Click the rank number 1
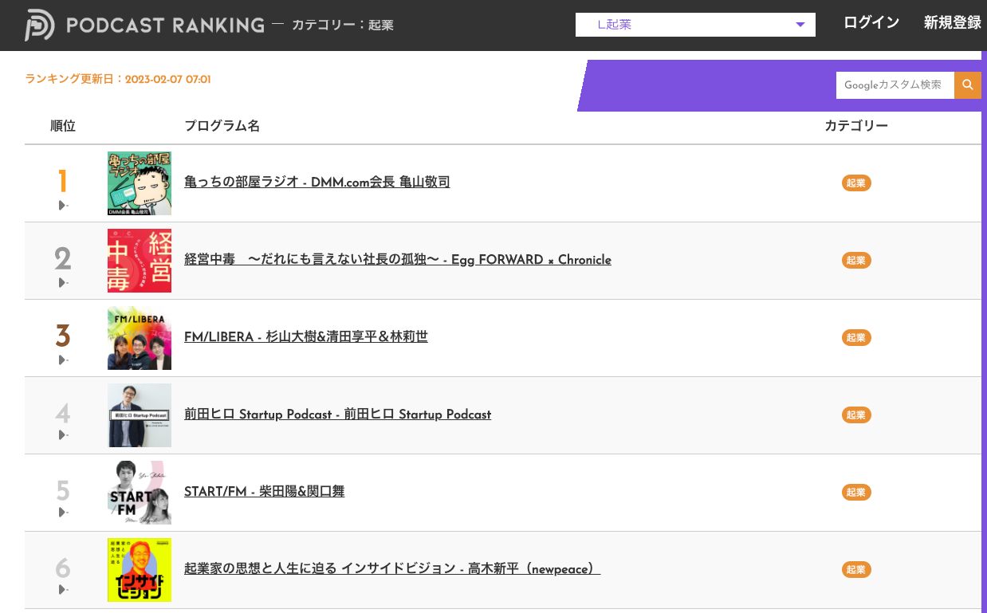The image size is (987, 613). pyautogui.click(x=63, y=182)
